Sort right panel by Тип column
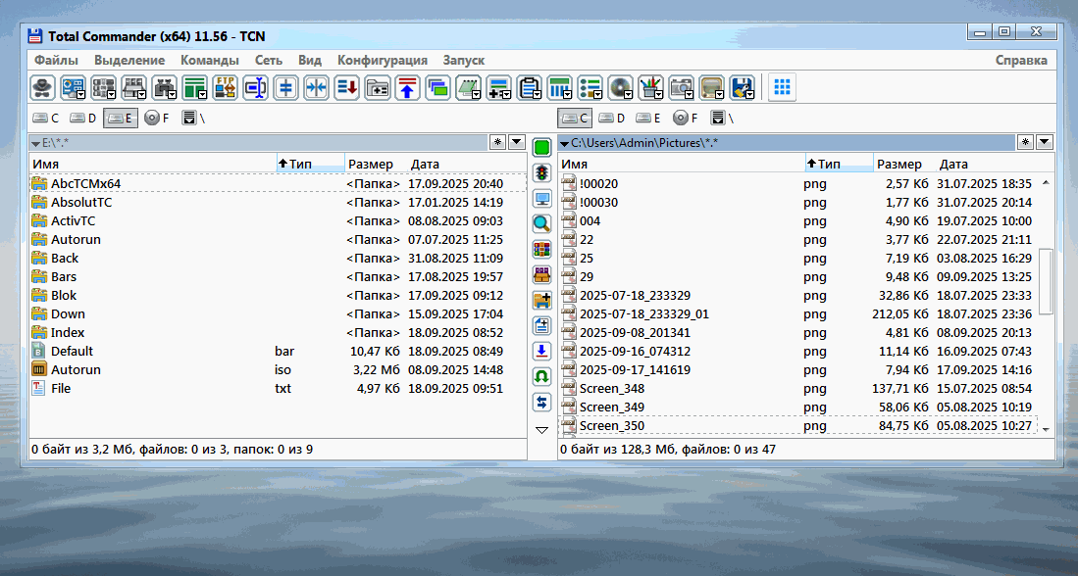This screenshot has width=1078, height=576. tap(839, 164)
